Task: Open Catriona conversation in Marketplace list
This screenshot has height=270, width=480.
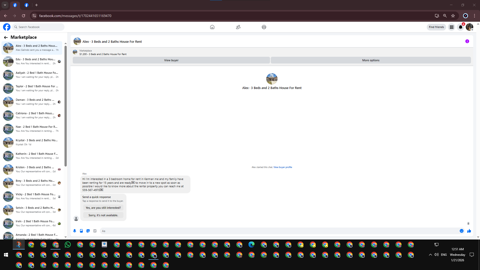Action: [x=32, y=115]
